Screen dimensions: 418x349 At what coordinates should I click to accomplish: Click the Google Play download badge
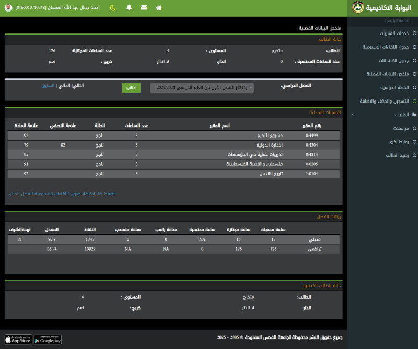coord(48,340)
